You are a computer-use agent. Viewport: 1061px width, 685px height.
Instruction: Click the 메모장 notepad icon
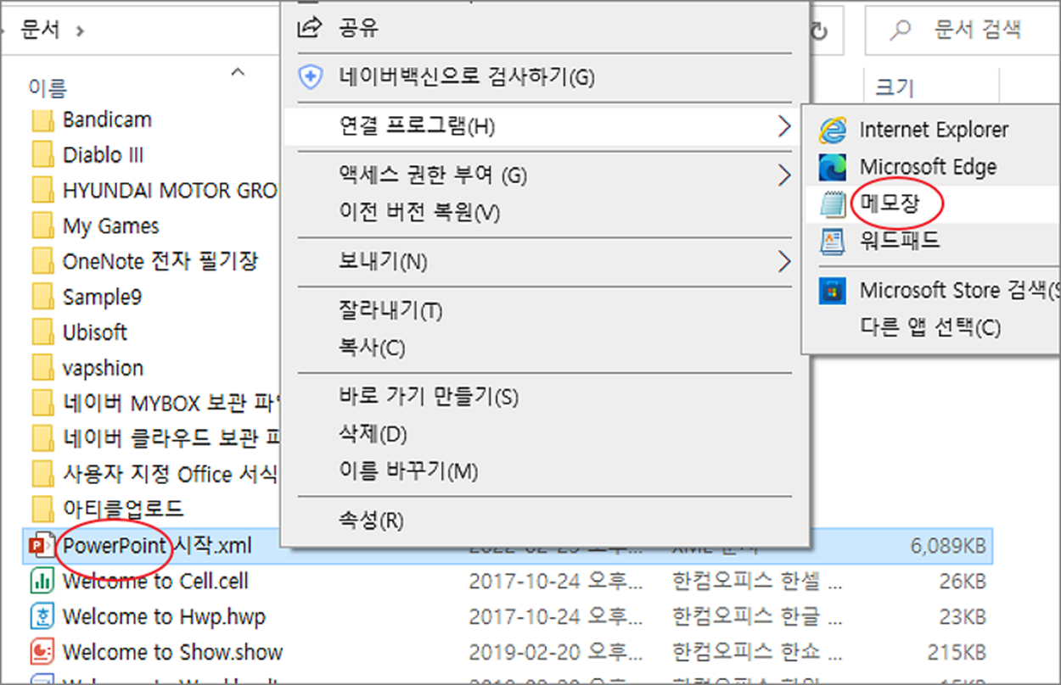click(833, 203)
